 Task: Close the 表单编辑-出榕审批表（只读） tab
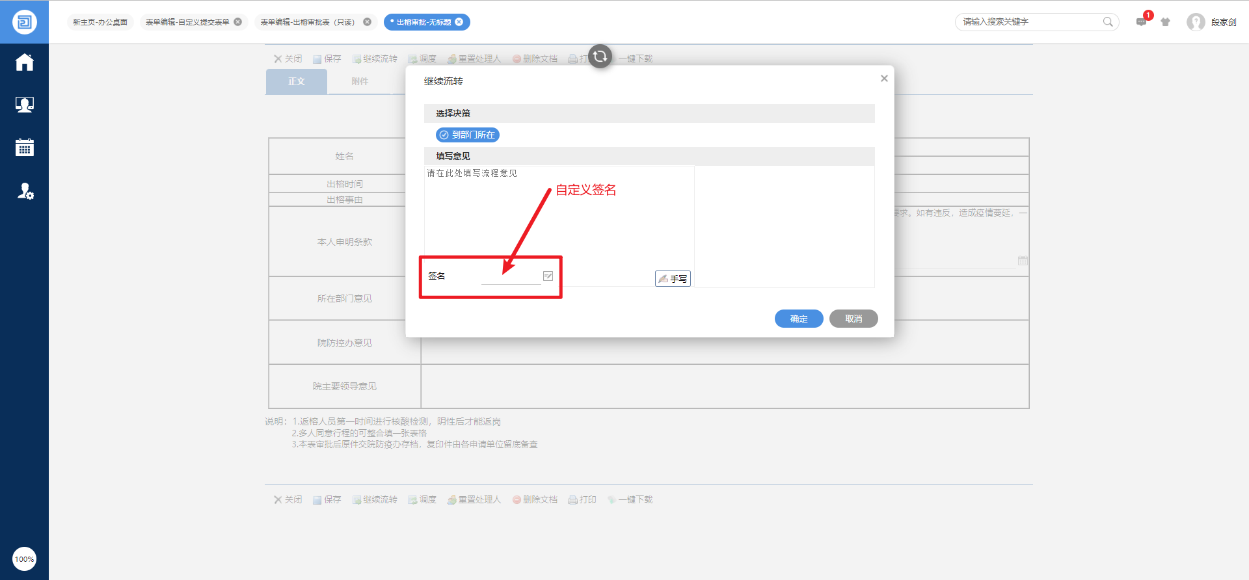tap(367, 22)
